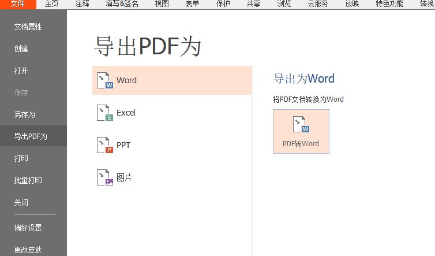Open the 保护 tab
Image resolution: width=435 pixels, height=256 pixels.
point(223,4)
